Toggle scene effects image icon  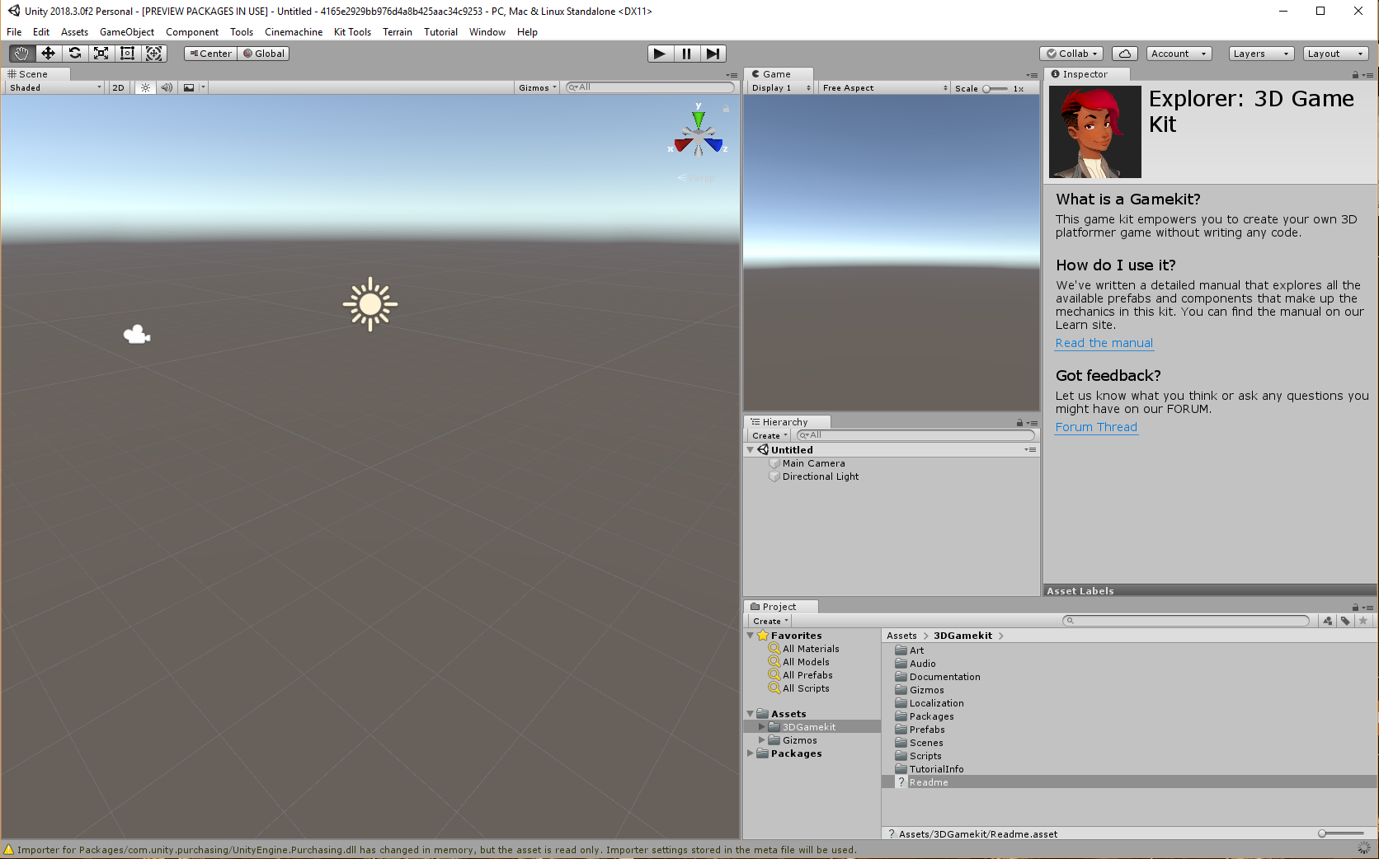189,87
